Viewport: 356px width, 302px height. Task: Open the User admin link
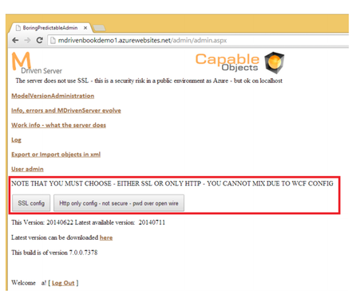click(27, 169)
